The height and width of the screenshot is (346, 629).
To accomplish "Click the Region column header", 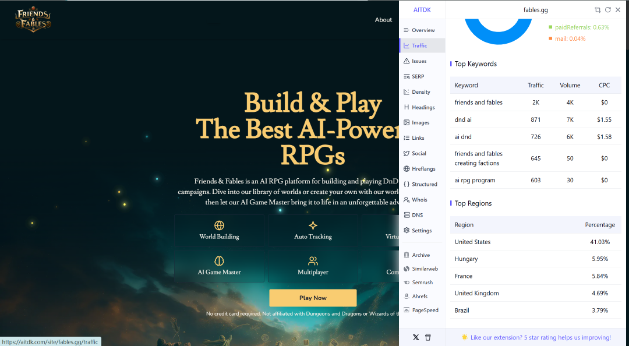I will [x=464, y=225].
